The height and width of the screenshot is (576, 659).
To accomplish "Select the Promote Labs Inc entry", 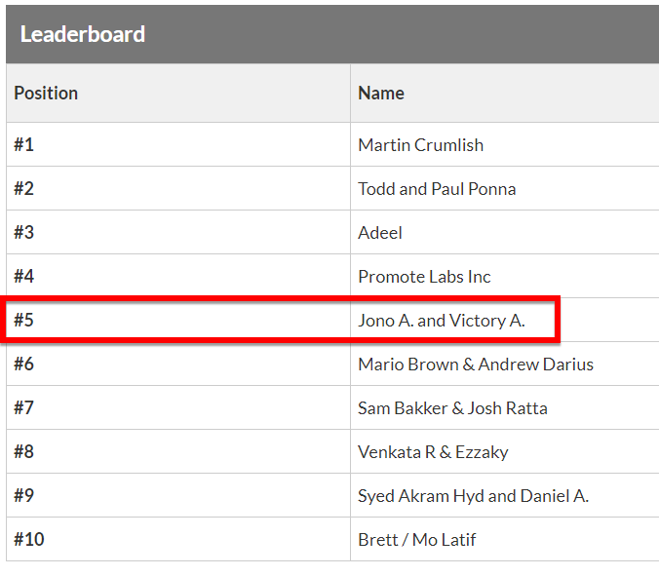I will (424, 277).
